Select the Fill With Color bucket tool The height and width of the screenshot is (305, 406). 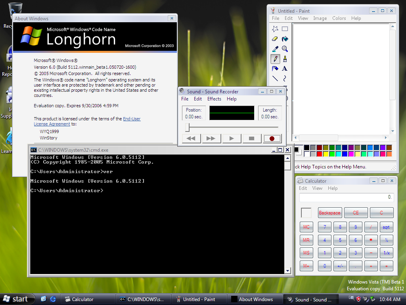[285, 39]
